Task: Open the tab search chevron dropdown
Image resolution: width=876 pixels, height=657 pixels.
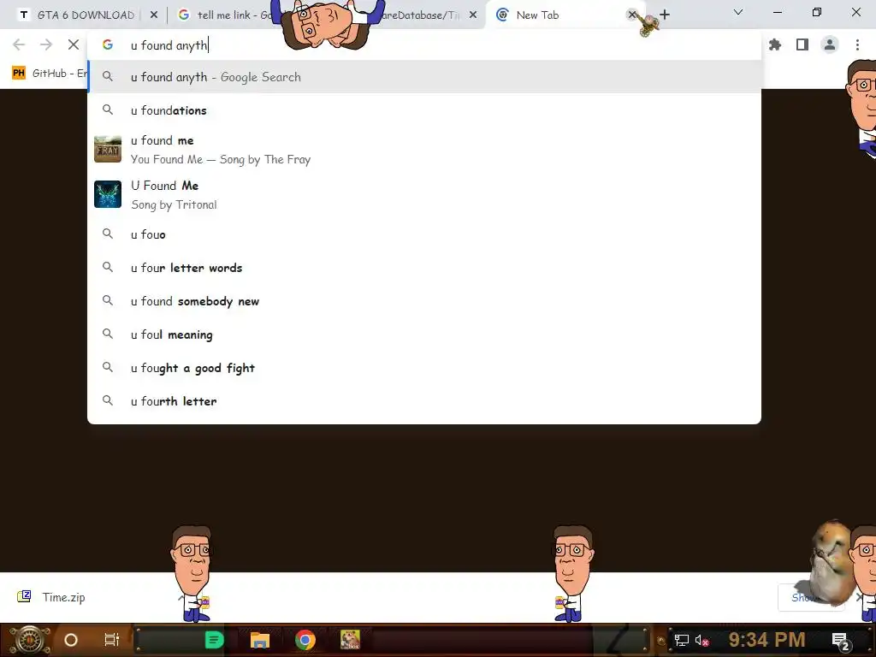Action: pos(737,12)
